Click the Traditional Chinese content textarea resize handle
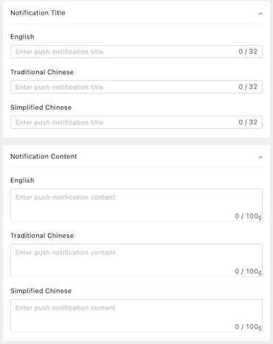273x344 pixels. click(x=260, y=273)
